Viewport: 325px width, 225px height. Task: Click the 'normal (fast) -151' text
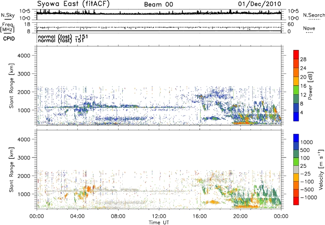[x=63, y=37]
